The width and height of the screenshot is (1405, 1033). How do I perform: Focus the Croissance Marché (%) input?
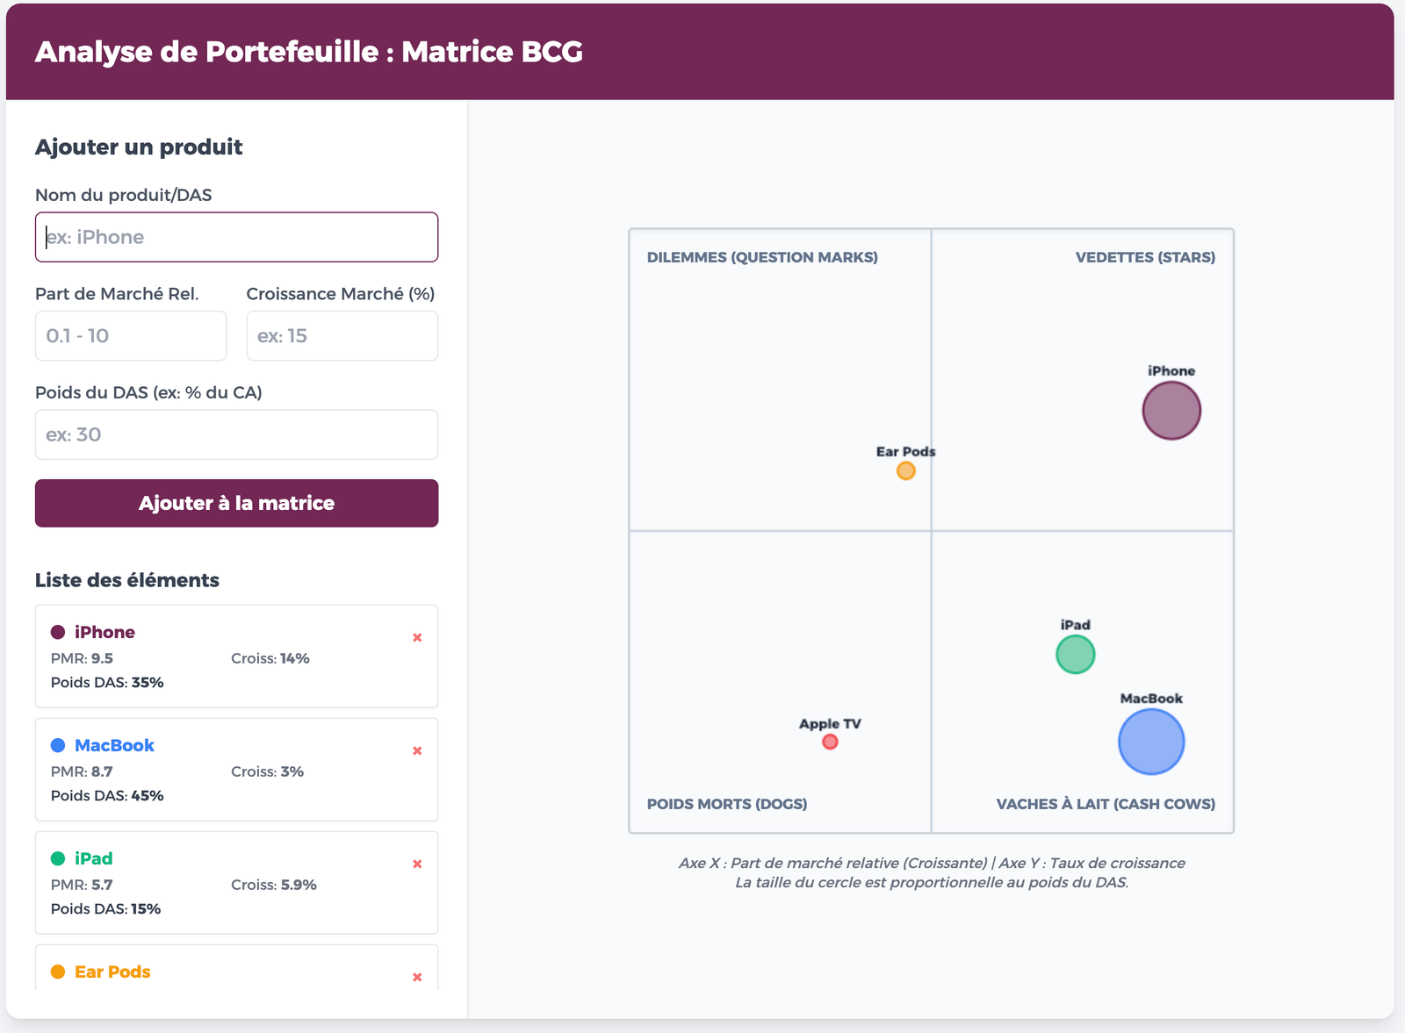click(x=342, y=336)
